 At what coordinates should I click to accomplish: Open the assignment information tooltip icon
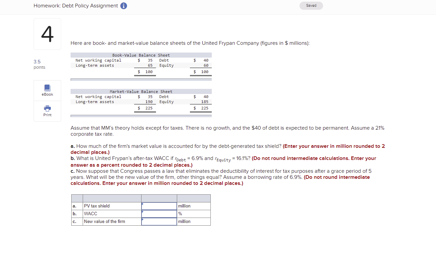123,6
